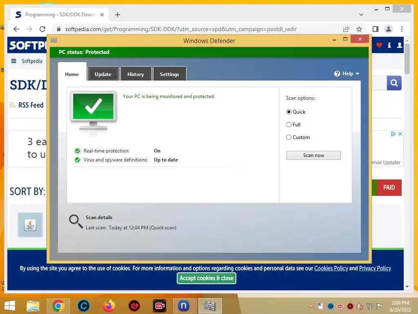This screenshot has height=314, width=418.
Task: Open the Update tab in Windows Defender
Action: [x=103, y=74]
